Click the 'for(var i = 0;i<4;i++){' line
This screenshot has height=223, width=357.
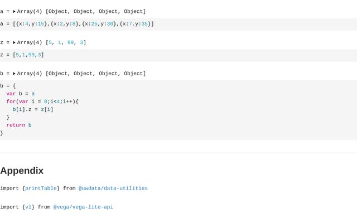42,101
